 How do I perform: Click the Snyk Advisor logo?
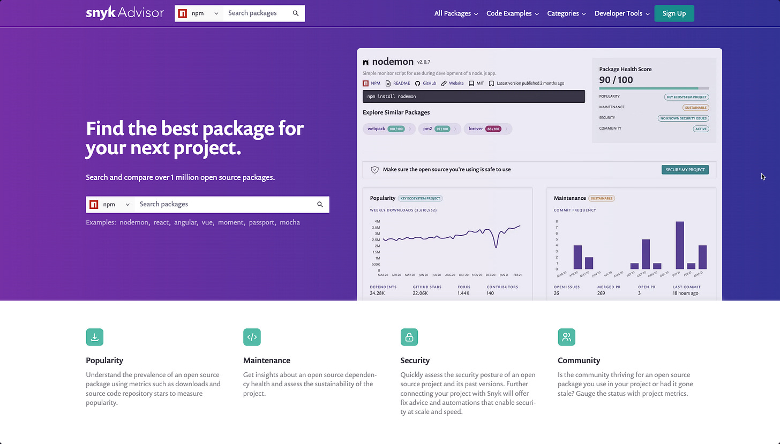coord(125,13)
